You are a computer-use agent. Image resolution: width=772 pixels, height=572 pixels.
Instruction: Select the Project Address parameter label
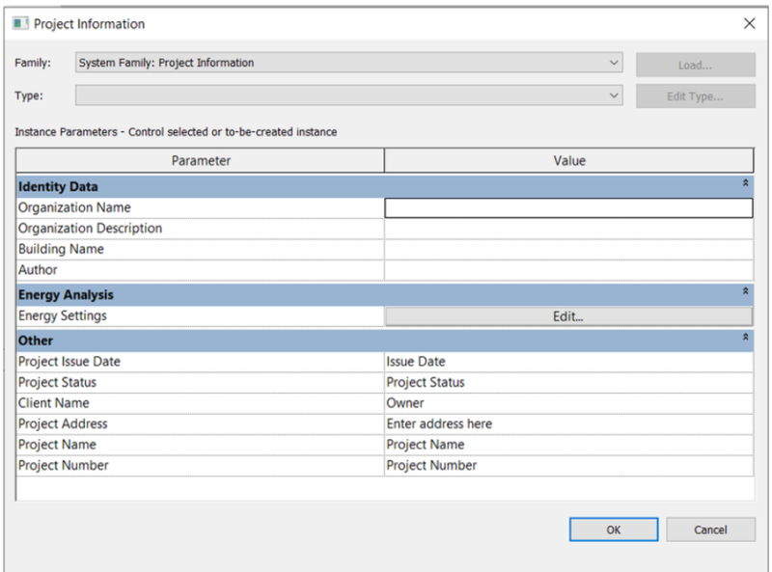[63, 423]
